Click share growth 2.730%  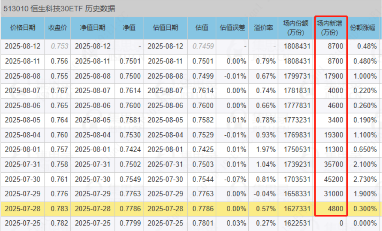click(365, 179)
